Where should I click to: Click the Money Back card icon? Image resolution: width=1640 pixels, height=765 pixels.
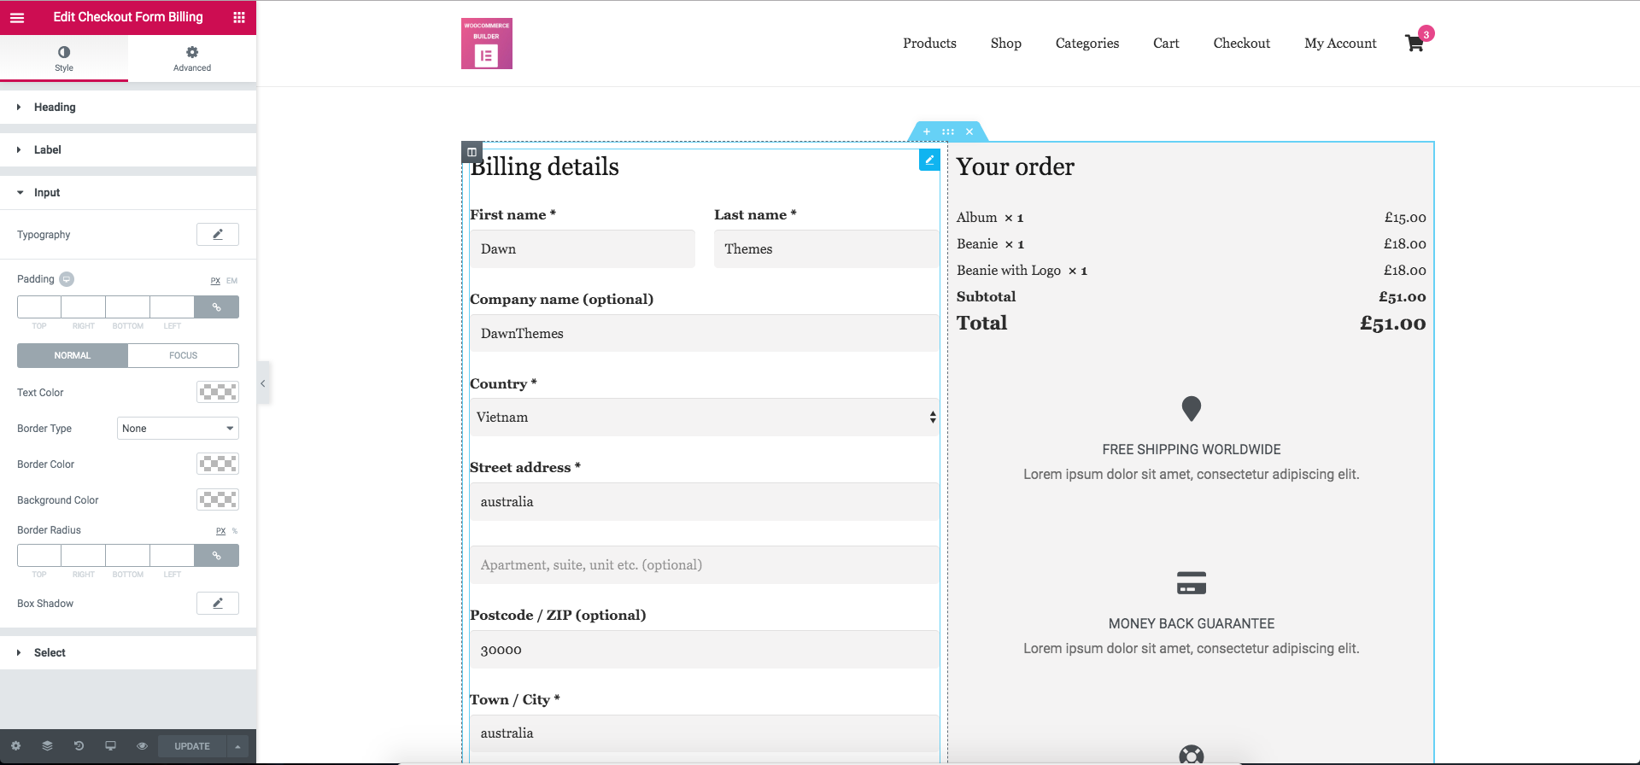[x=1192, y=583]
